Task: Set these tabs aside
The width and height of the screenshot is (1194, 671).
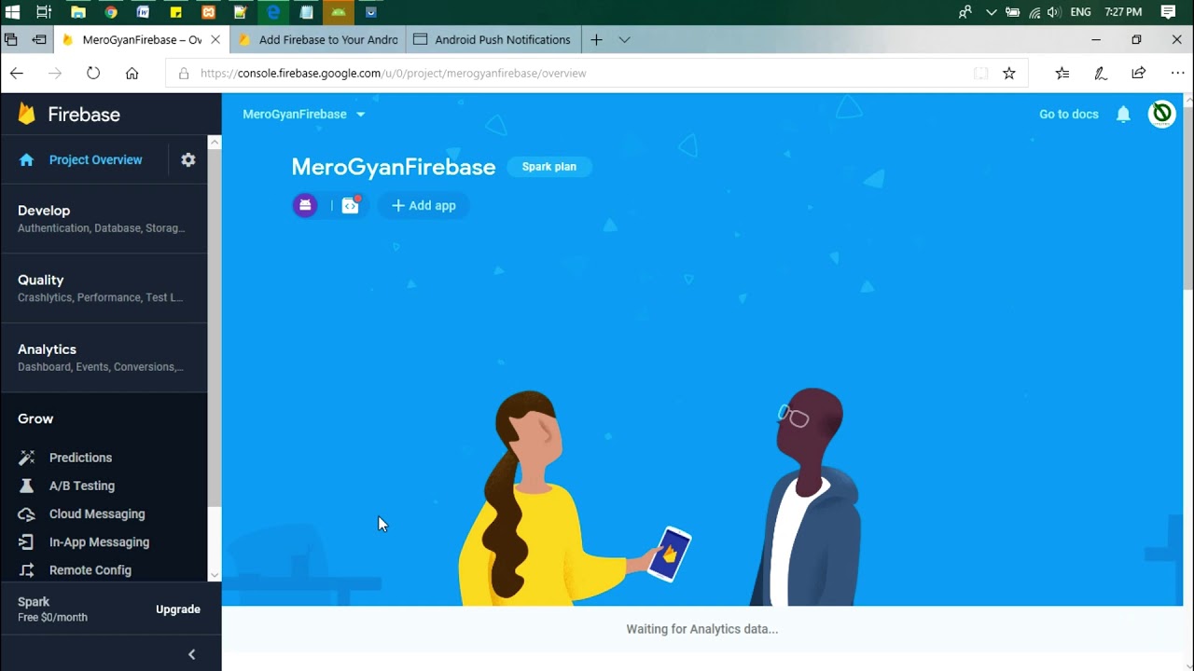Action: click(x=39, y=39)
